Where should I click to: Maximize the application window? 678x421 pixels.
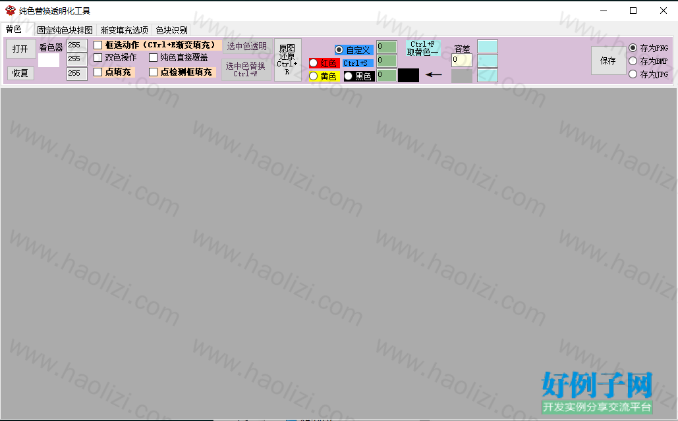pyautogui.click(x=633, y=11)
